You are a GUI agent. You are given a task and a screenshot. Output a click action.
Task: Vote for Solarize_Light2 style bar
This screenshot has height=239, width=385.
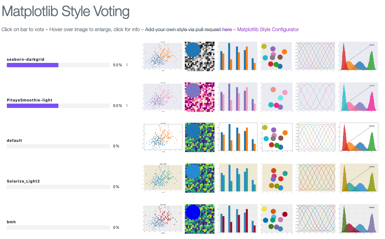tap(58, 187)
